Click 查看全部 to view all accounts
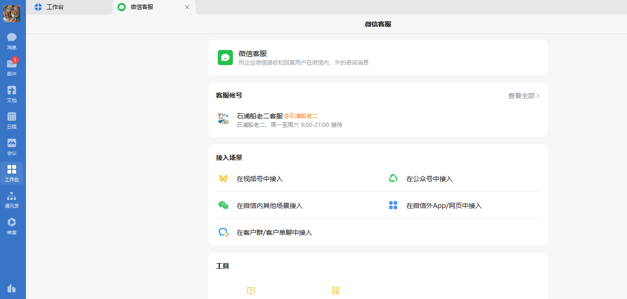 pyautogui.click(x=521, y=96)
